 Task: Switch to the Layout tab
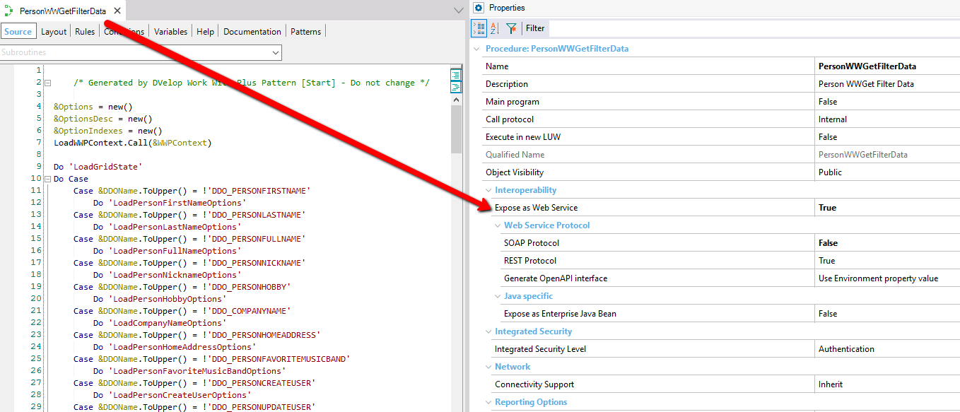[54, 31]
